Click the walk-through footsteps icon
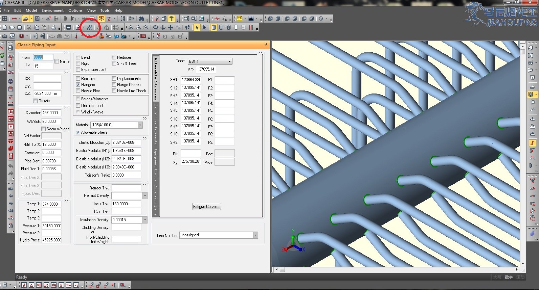This screenshot has width=539, height=290. pyautogui.click(x=187, y=27)
